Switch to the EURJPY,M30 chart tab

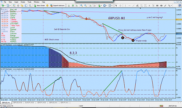coord(30,103)
